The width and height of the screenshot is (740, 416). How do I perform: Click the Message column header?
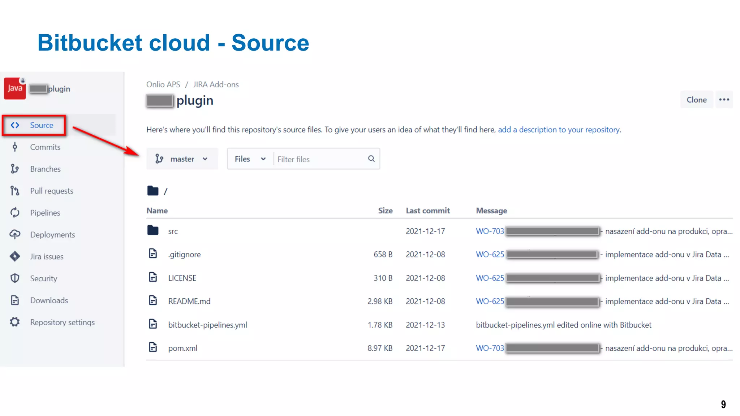491,211
